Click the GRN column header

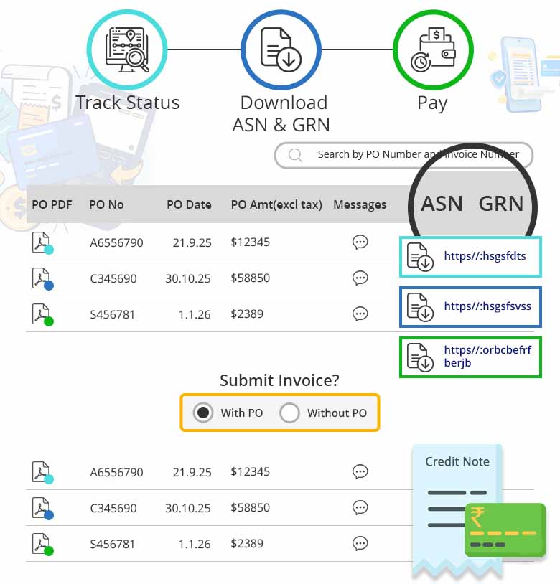pos(501,204)
